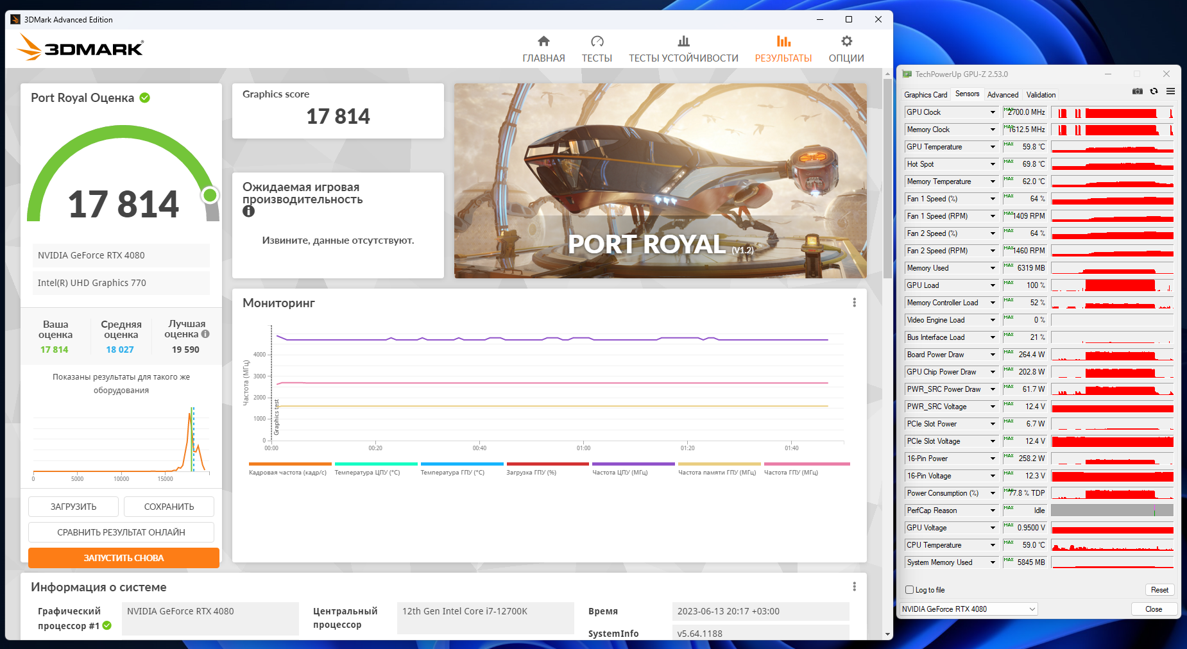Toggle Частота ЦПУ legend series
Image resolution: width=1187 pixels, height=649 pixels.
[x=633, y=468]
